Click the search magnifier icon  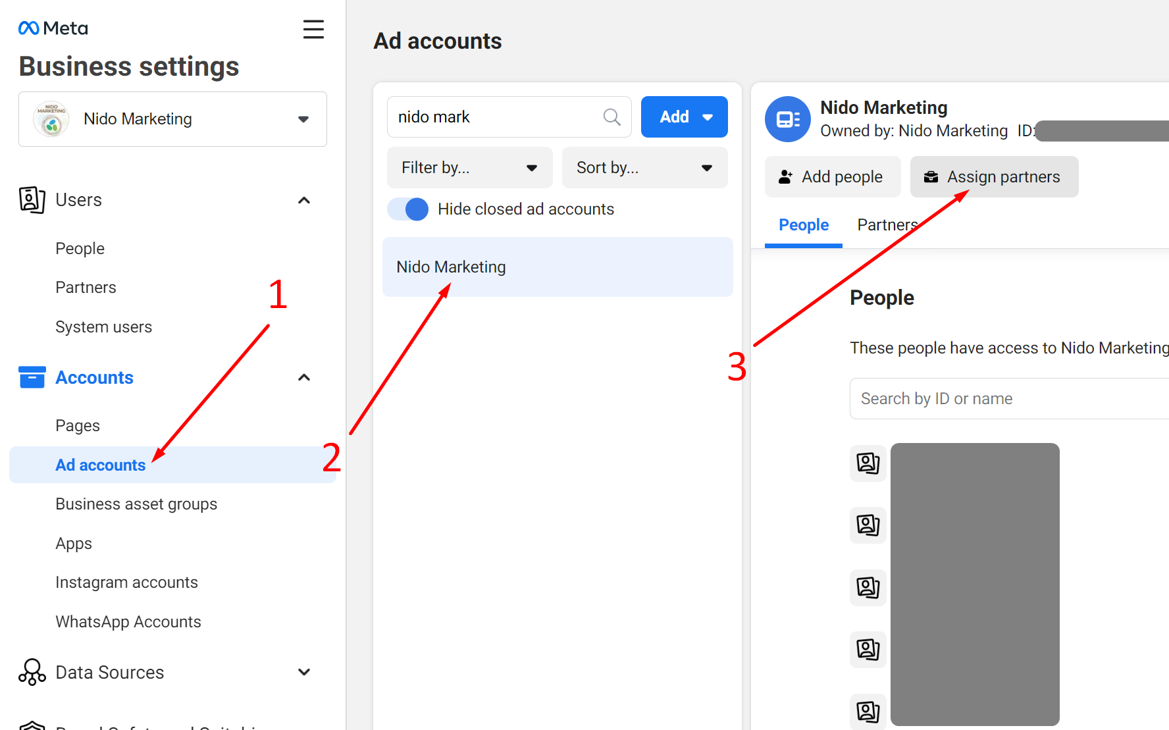pyautogui.click(x=611, y=117)
